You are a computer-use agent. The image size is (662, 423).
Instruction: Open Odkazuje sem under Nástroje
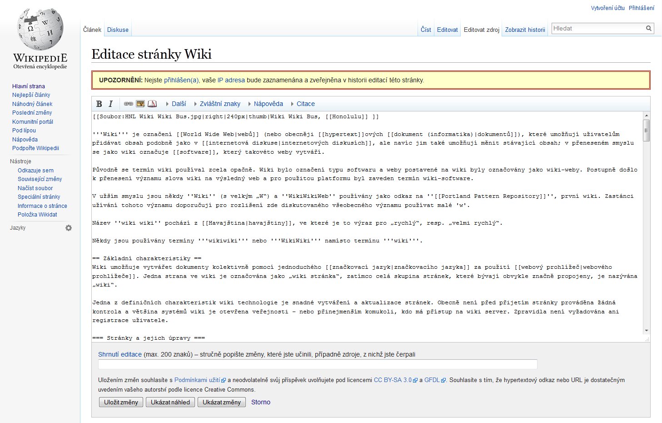(35, 170)
